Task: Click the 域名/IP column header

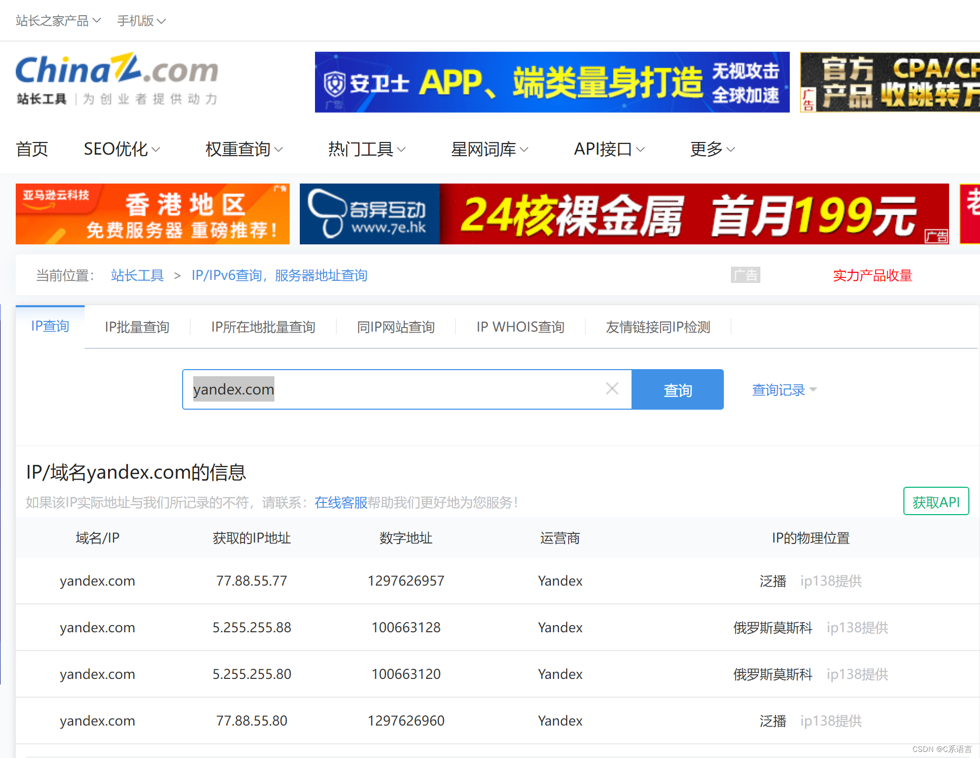Action: [97, 538]
